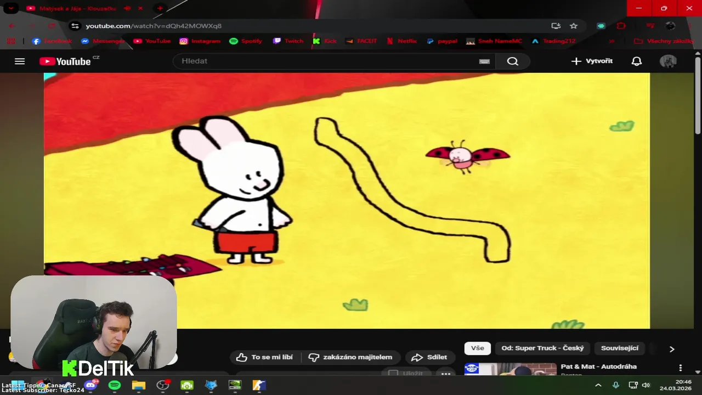Open Counter-Strike icon in the taskbar
The image size is (702, 395).
[x=259, y=385]
